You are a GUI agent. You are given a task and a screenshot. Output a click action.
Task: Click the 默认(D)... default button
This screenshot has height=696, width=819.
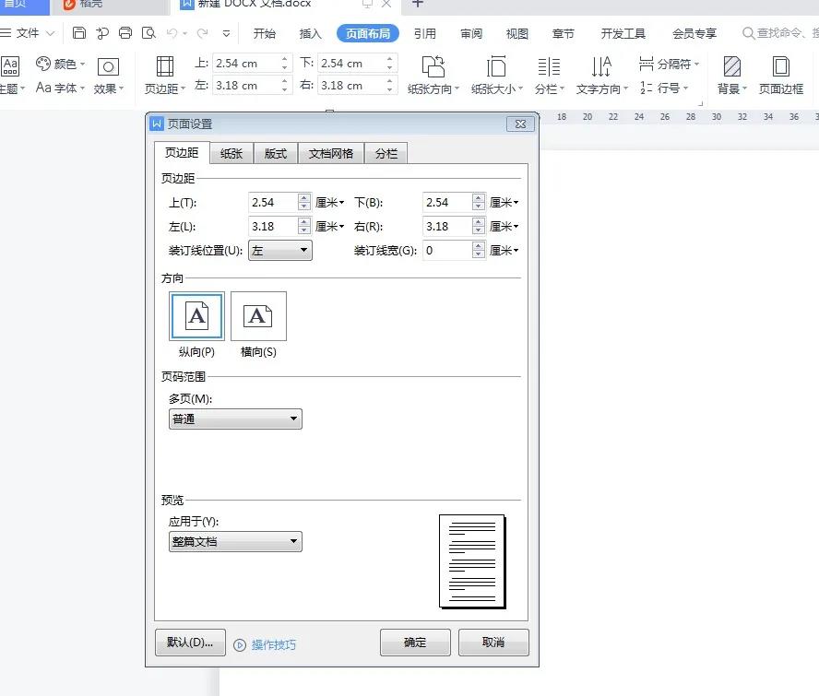tap(190, 643)
